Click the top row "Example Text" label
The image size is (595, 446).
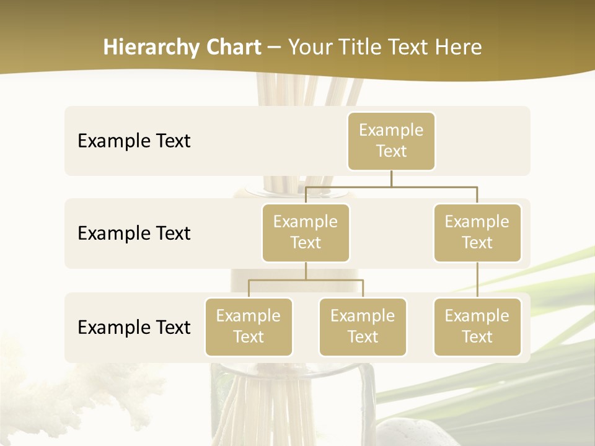134,141
